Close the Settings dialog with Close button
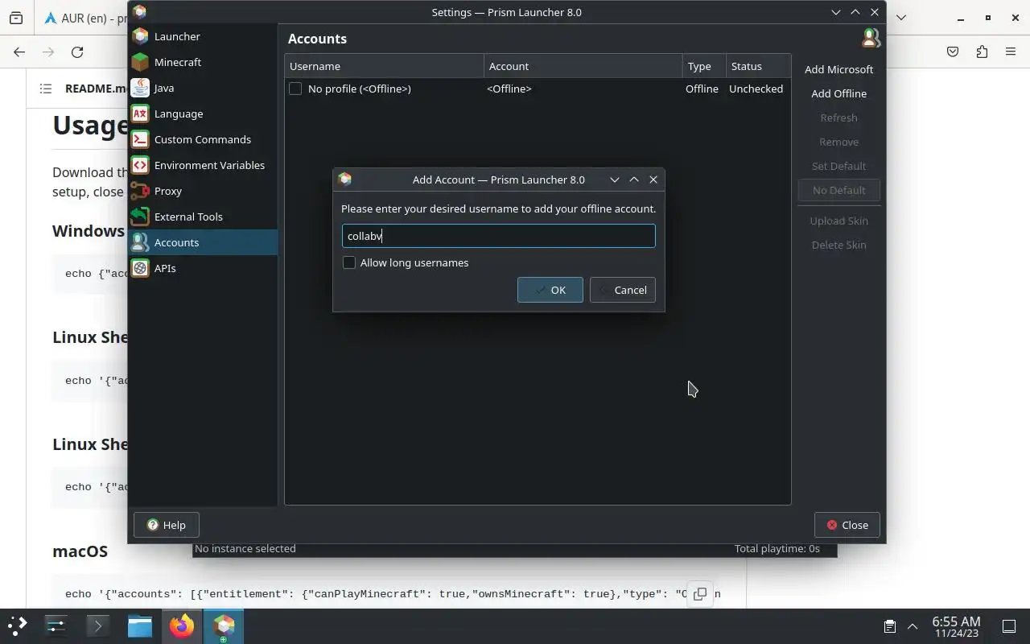The image size is (1030, 644). [x=847, y=525]
